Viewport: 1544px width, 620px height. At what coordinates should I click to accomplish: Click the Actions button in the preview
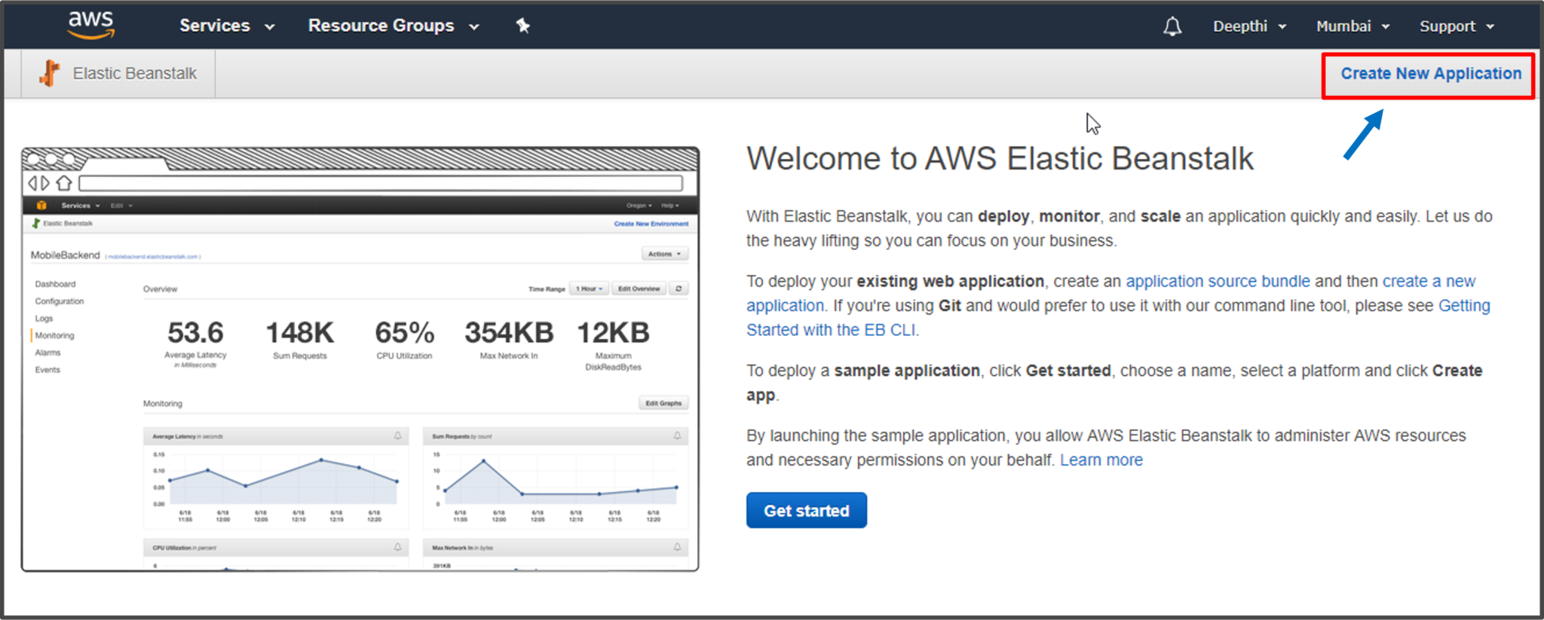664,254
